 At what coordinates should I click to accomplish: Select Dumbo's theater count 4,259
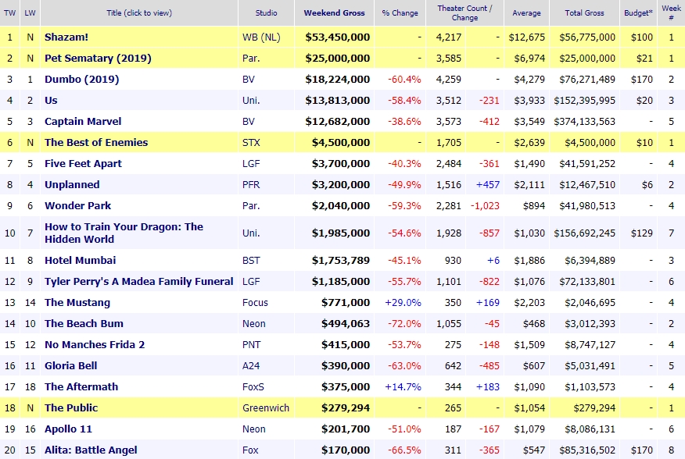coord(449,79)
